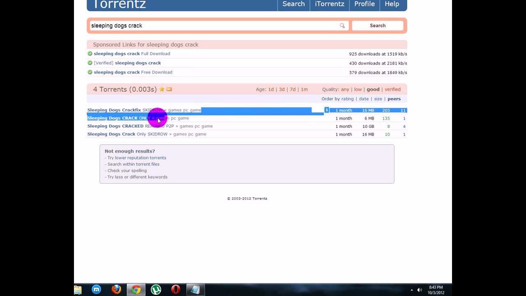Screen dimensions: 526x296
Task: Filter age to 1m
Action: [304, 89]
